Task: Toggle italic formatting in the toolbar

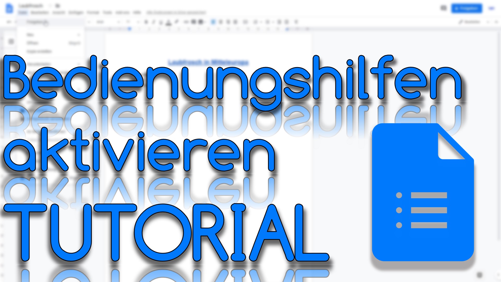Action: click(x=153, y=22)
